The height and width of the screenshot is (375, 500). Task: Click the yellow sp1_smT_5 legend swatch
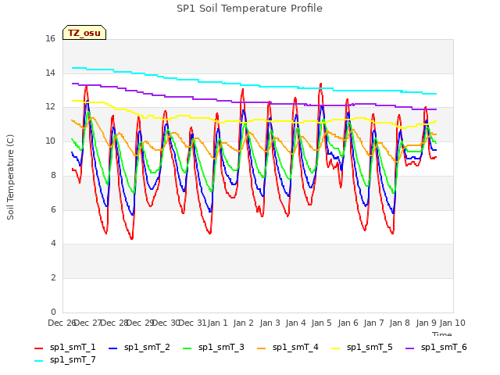(335, 348)
